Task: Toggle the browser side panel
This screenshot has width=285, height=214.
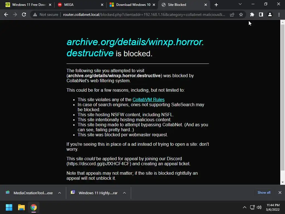Action: tap(261, 14)
